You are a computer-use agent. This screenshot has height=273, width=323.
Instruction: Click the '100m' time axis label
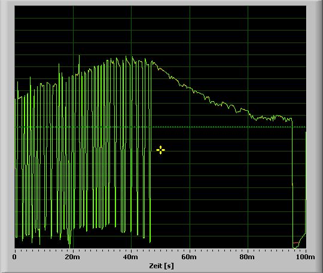click(306, 257)
